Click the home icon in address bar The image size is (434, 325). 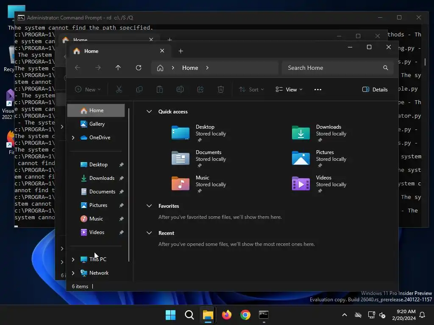pyautogui.click(x=160, y=68)
